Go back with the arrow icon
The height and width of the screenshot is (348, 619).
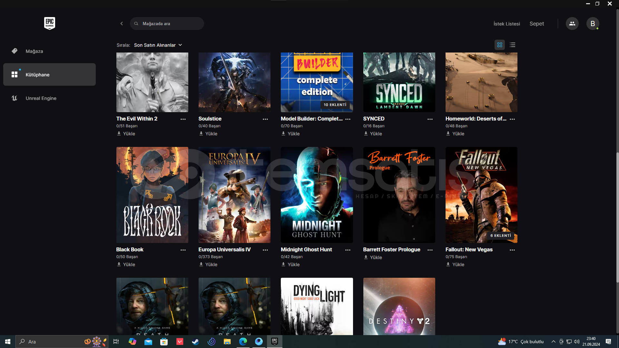click(122, 24)
